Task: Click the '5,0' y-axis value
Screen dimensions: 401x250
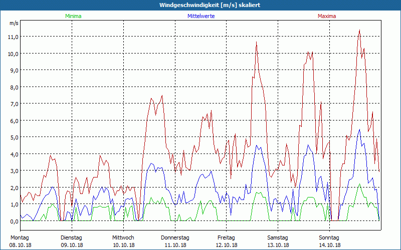Action: 15,137
